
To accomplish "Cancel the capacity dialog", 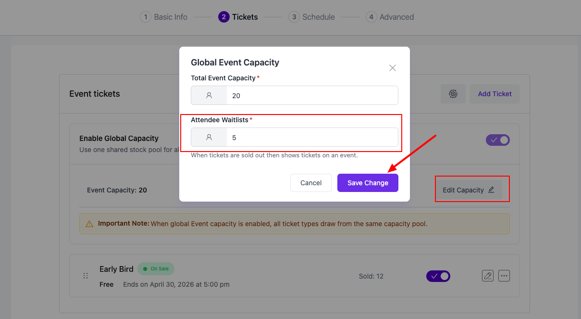I will point(310,183).
